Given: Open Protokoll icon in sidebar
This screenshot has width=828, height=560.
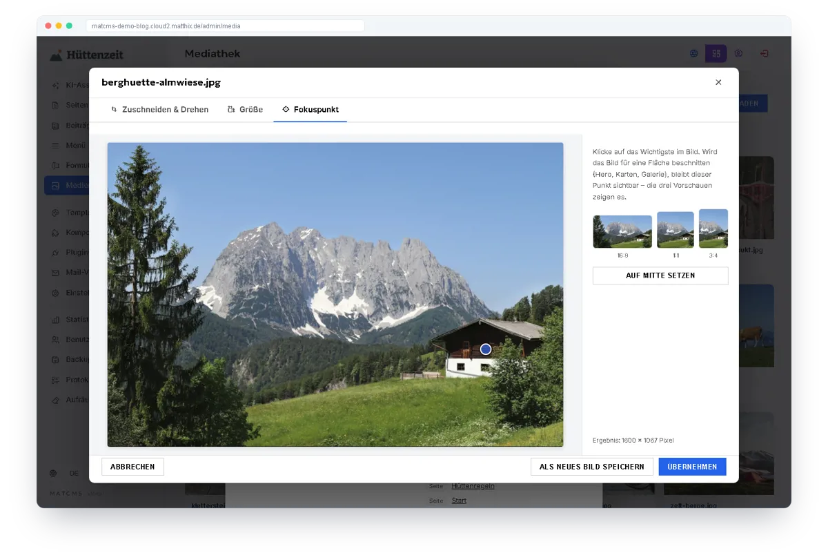Looking at the screenshot, I should point(56,380).
